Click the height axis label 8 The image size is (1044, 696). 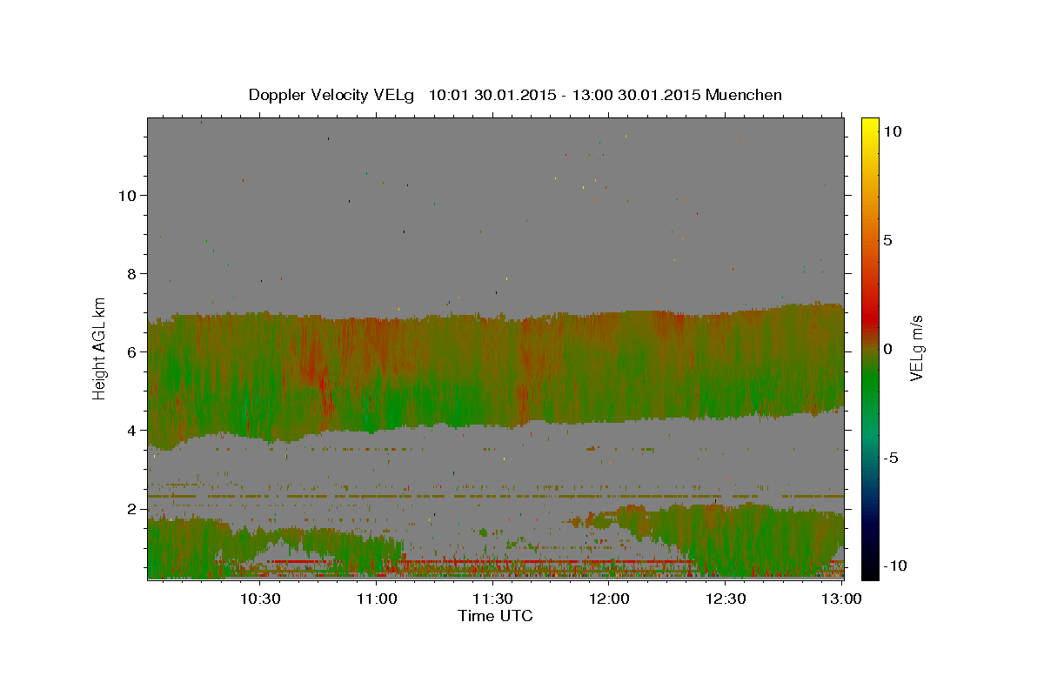131,273
